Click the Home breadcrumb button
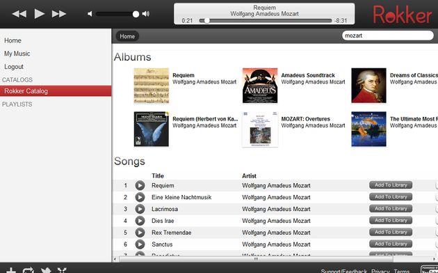The height and width of the screenshot is (273, 438). pyautogui.click(x=127, y=36)
